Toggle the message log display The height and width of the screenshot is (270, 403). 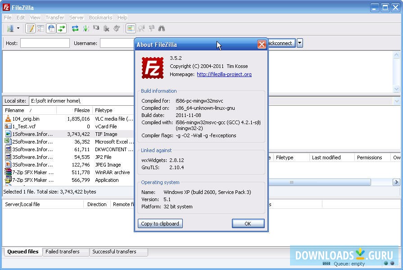coord(30,28)
